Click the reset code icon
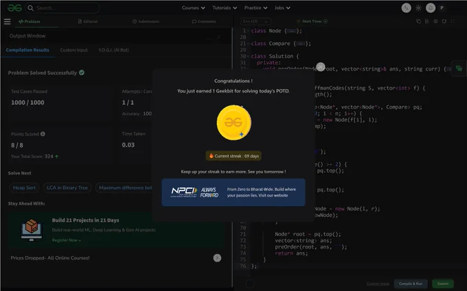The image size is (467, 291). coord(444,21)
